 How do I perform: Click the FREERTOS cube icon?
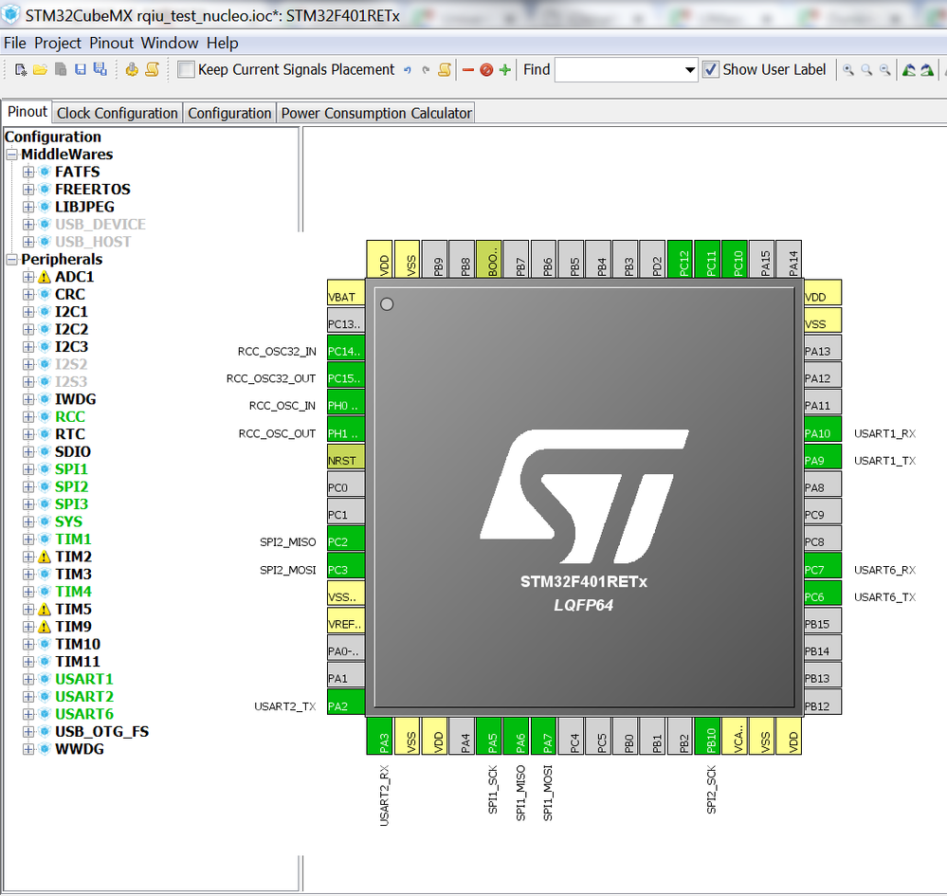click(x=45, y=189)
